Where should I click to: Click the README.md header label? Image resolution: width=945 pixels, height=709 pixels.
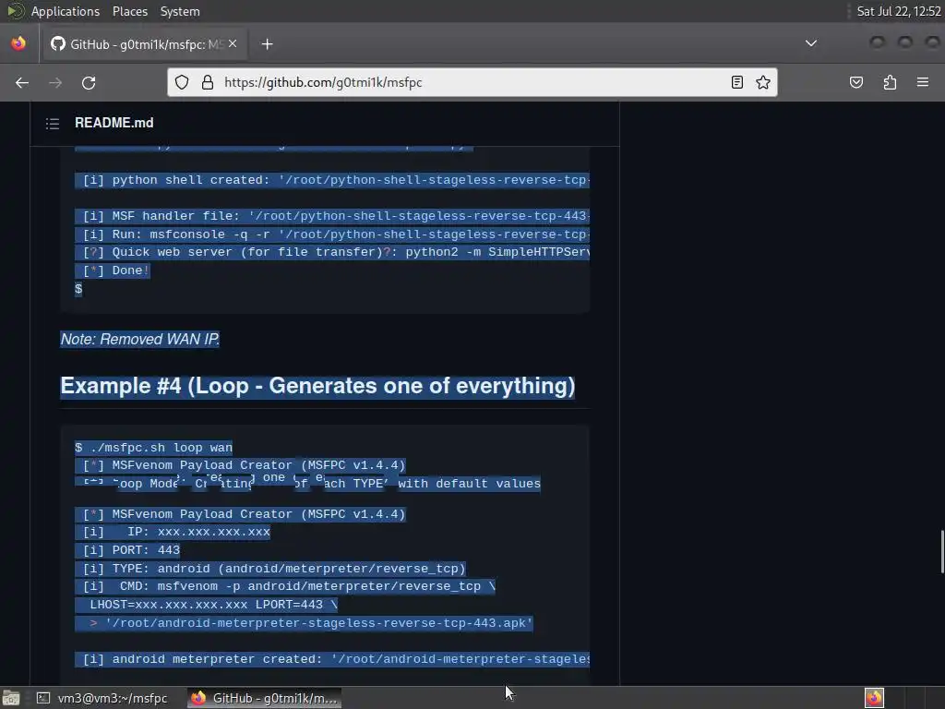click(114, 123)
